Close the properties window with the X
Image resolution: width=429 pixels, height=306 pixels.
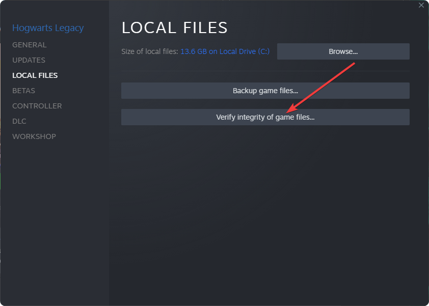(x=421, y=5)
